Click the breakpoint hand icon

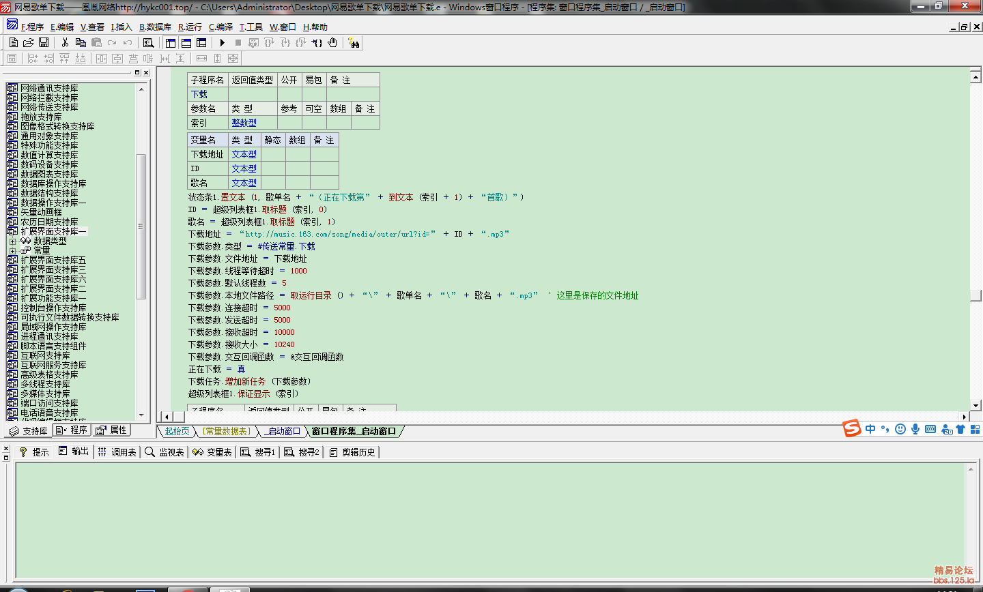point(332,42)
